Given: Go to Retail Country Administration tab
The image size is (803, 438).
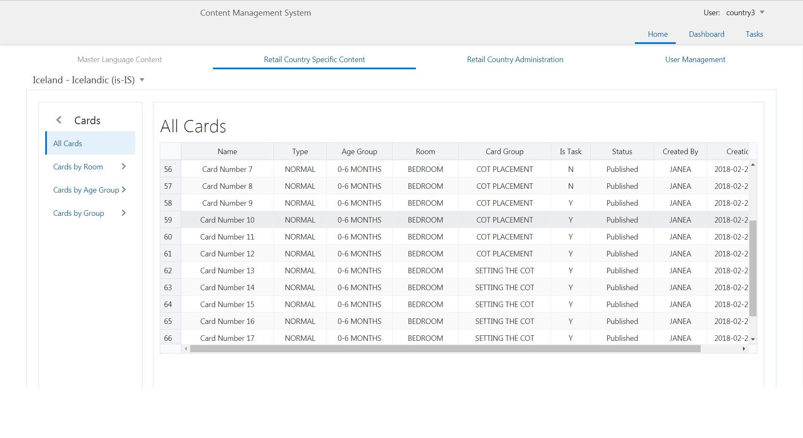Looking at the screenshot, I should [x=515, y=60].
